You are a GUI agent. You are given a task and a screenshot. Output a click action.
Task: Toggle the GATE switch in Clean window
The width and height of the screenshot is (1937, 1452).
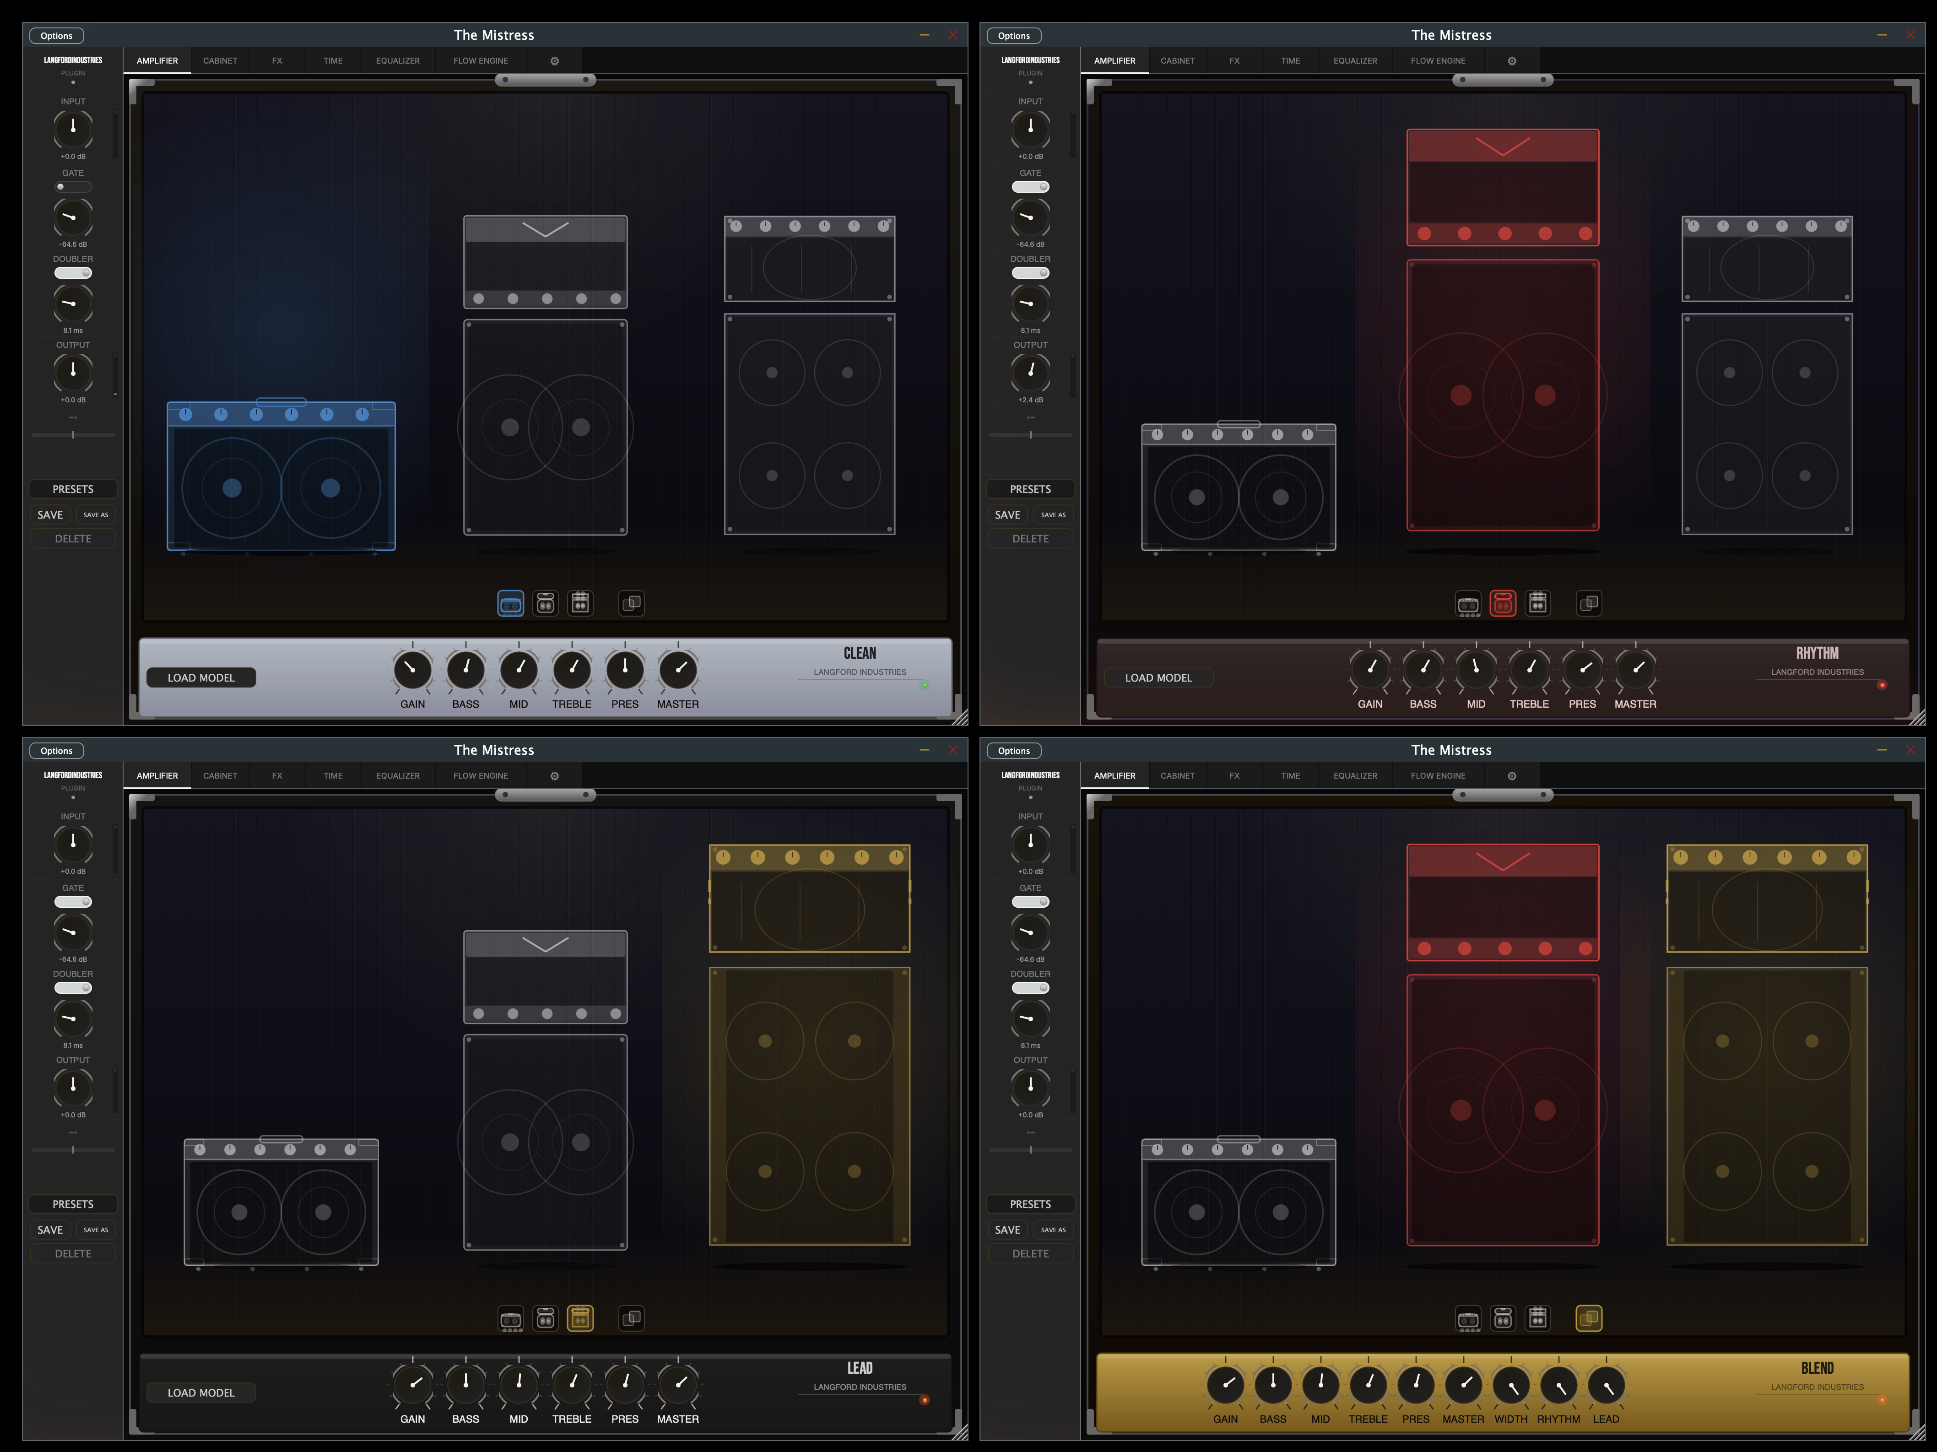[73, 187]
